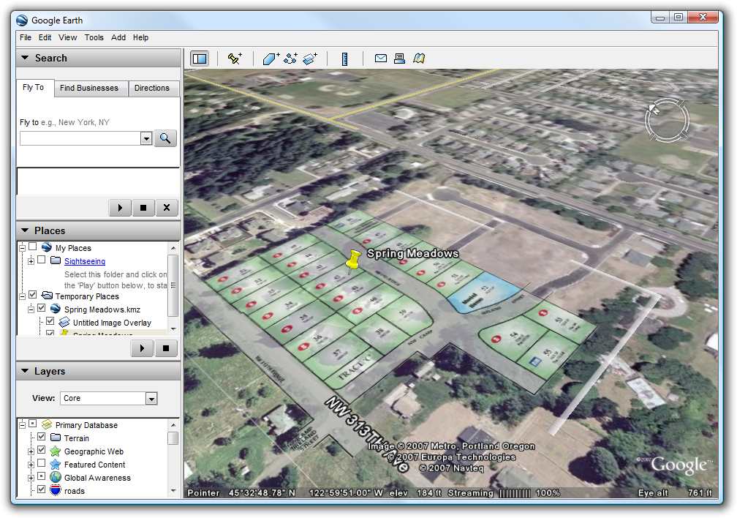The width and height of the screenshot is (737, 518).
Task: Click the Email envelope icon
Action: (x=381, y=59)
